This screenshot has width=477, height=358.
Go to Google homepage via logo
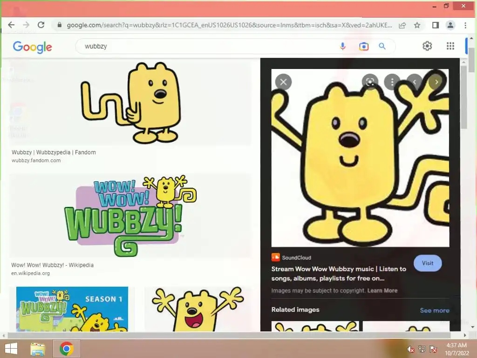(33, 47)
